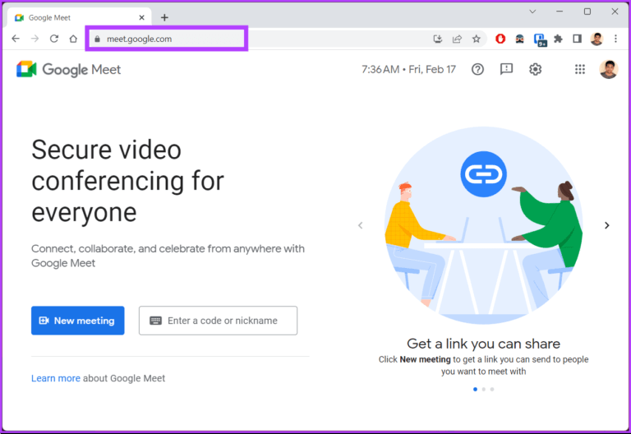
Task: Open Chrome profile avatar in toolbar
Action: point(596,39)
